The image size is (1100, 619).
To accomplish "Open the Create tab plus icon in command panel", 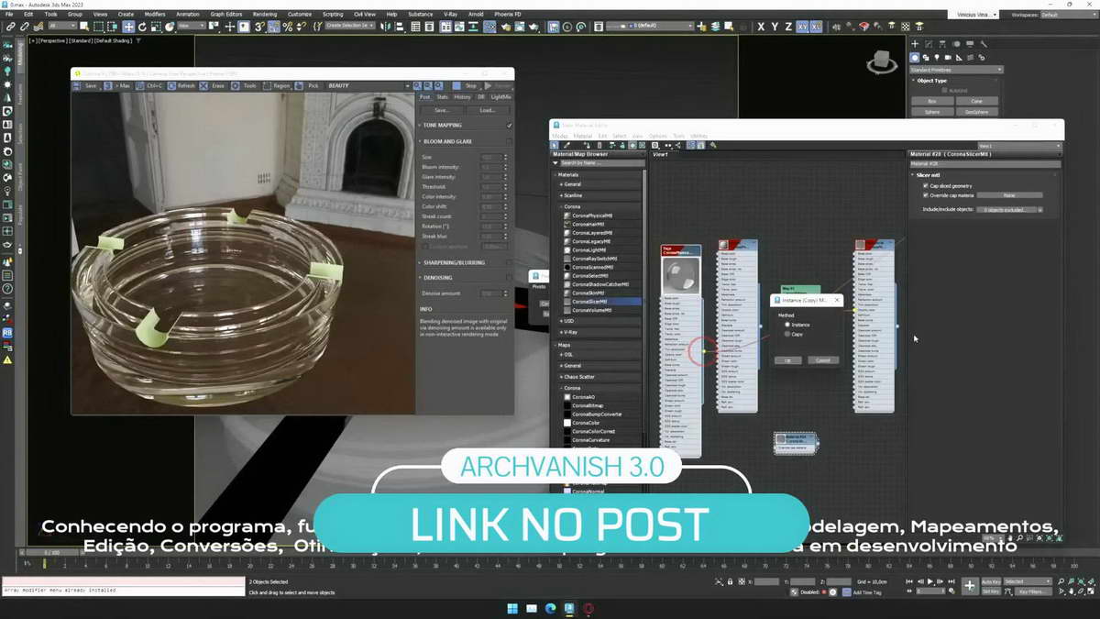I will 915,44.
